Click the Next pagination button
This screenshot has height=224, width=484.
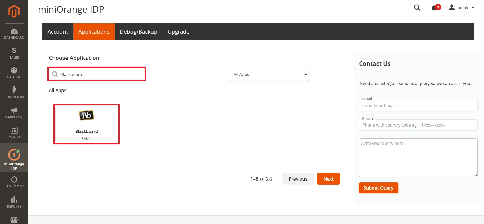click(x=328, y=179)
